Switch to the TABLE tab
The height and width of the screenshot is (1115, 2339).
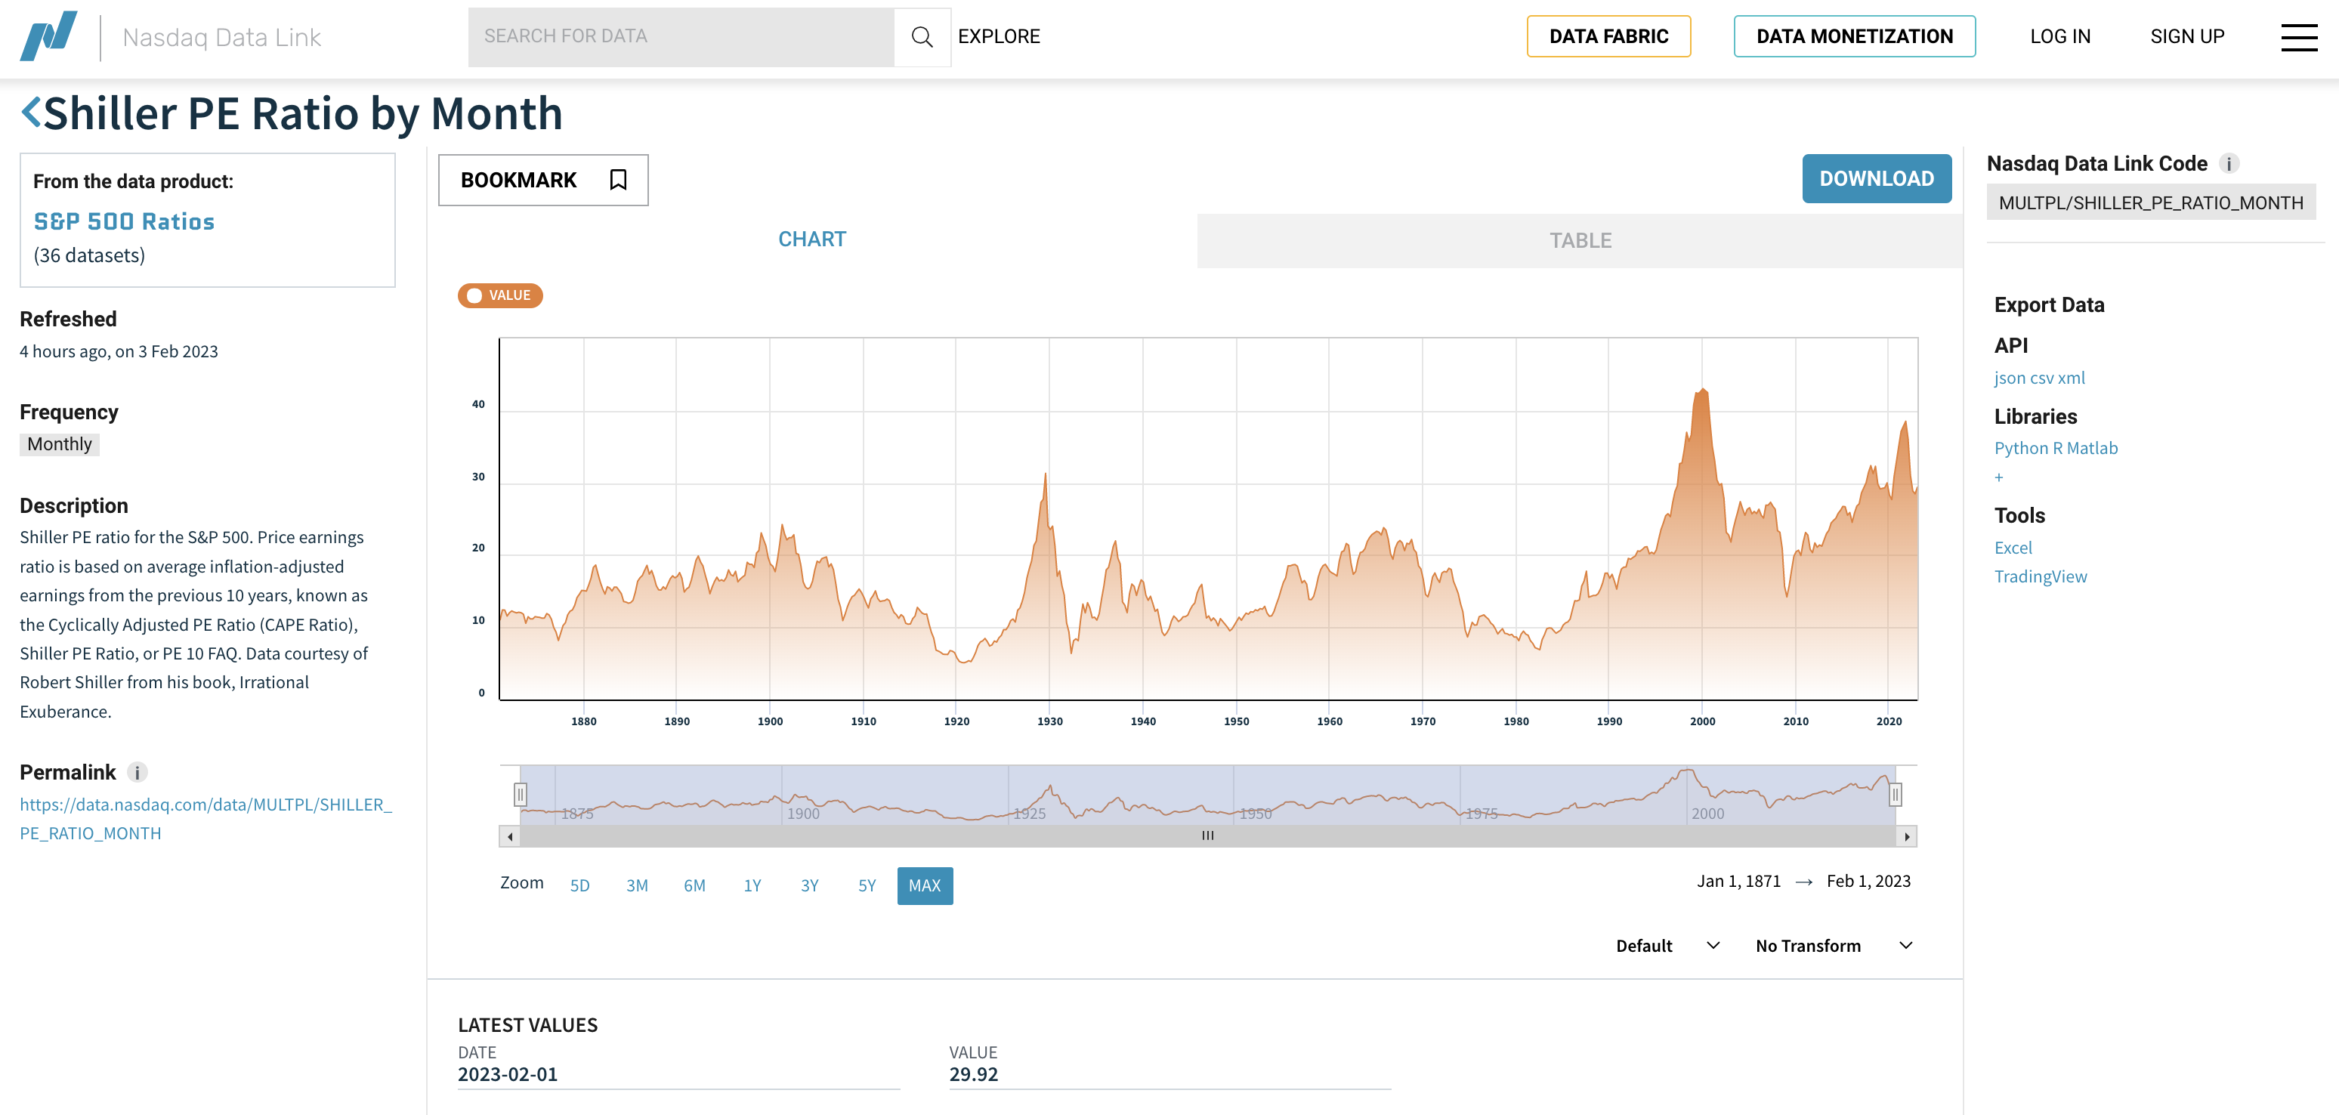(1580, 241)
